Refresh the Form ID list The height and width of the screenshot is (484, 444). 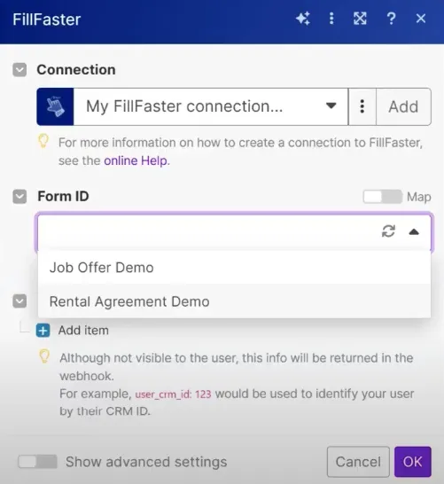tap(388, 231)
